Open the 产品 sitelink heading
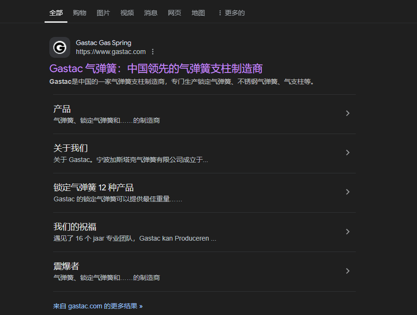Screen dimensions: 417x315 coord(62,109)
